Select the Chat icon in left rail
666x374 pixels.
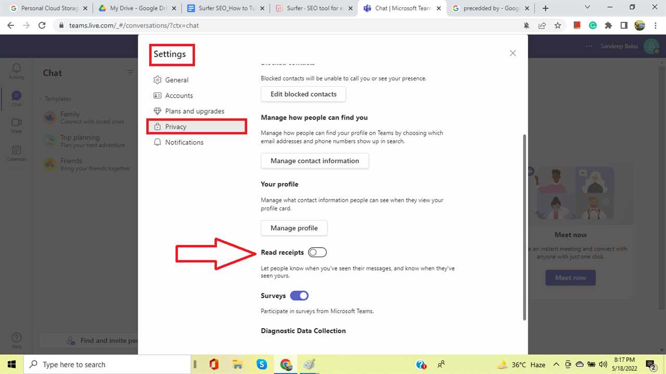point(16,99)
